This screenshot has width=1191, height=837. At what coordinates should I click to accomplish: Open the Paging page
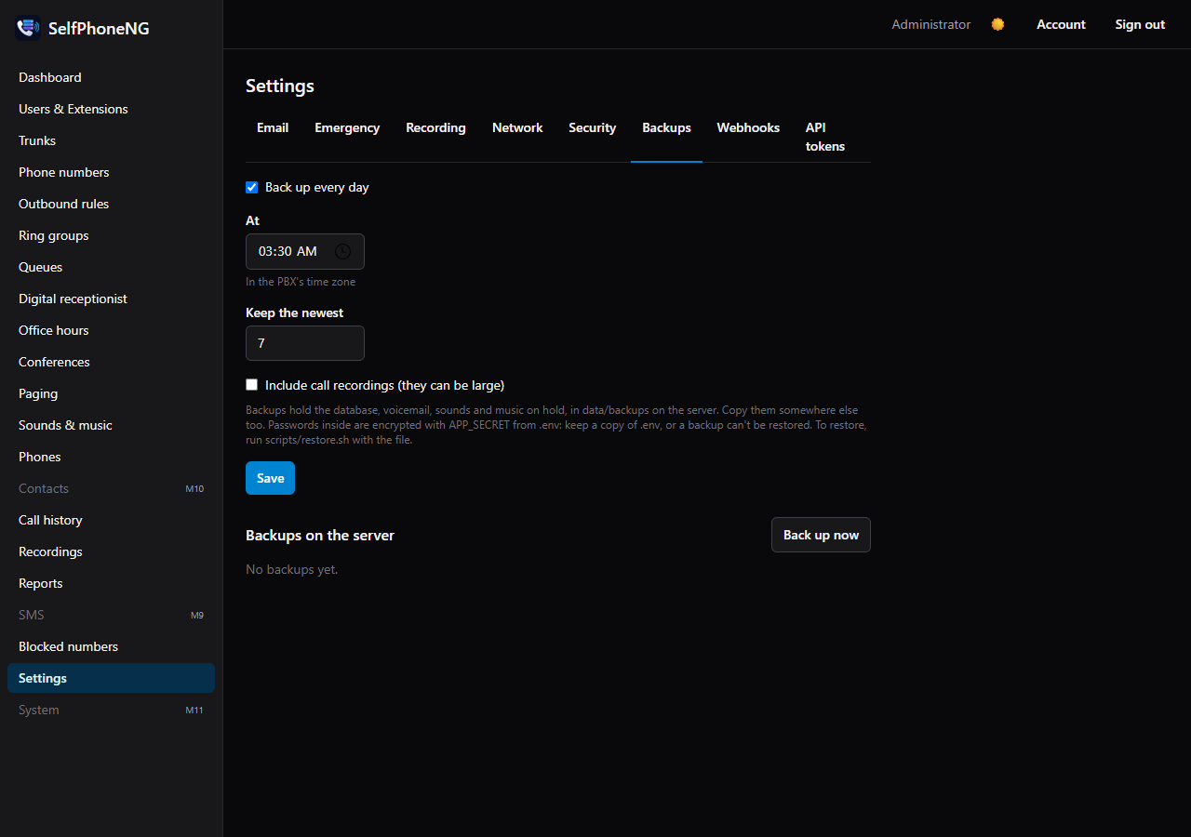(x=111, y=393)
